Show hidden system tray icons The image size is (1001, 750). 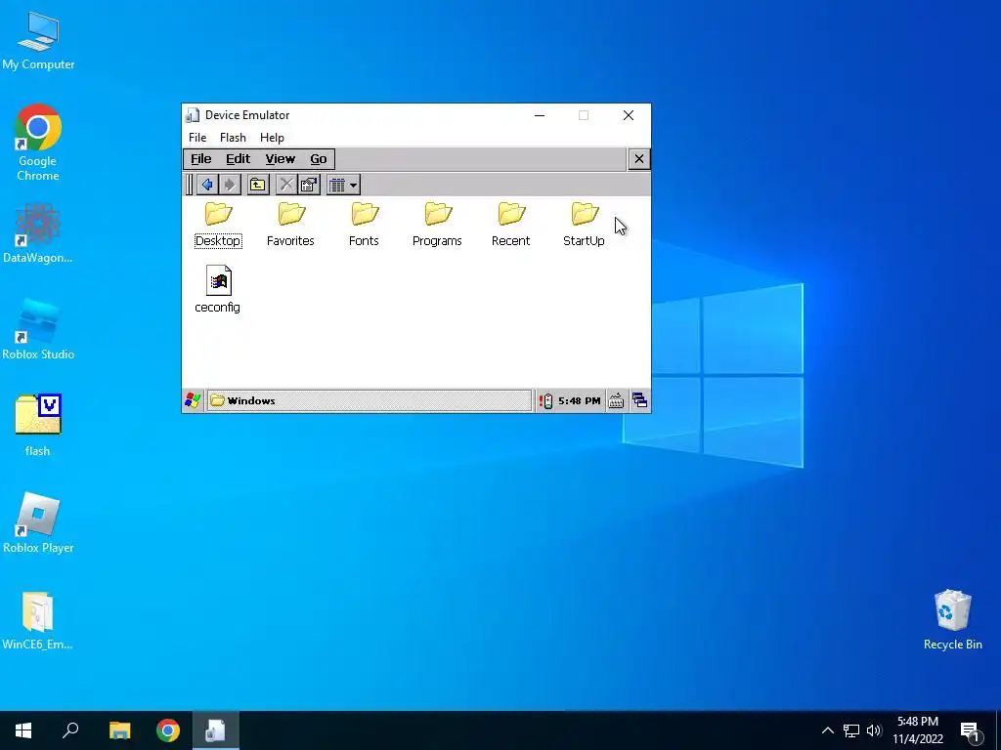tap(827, 730)
